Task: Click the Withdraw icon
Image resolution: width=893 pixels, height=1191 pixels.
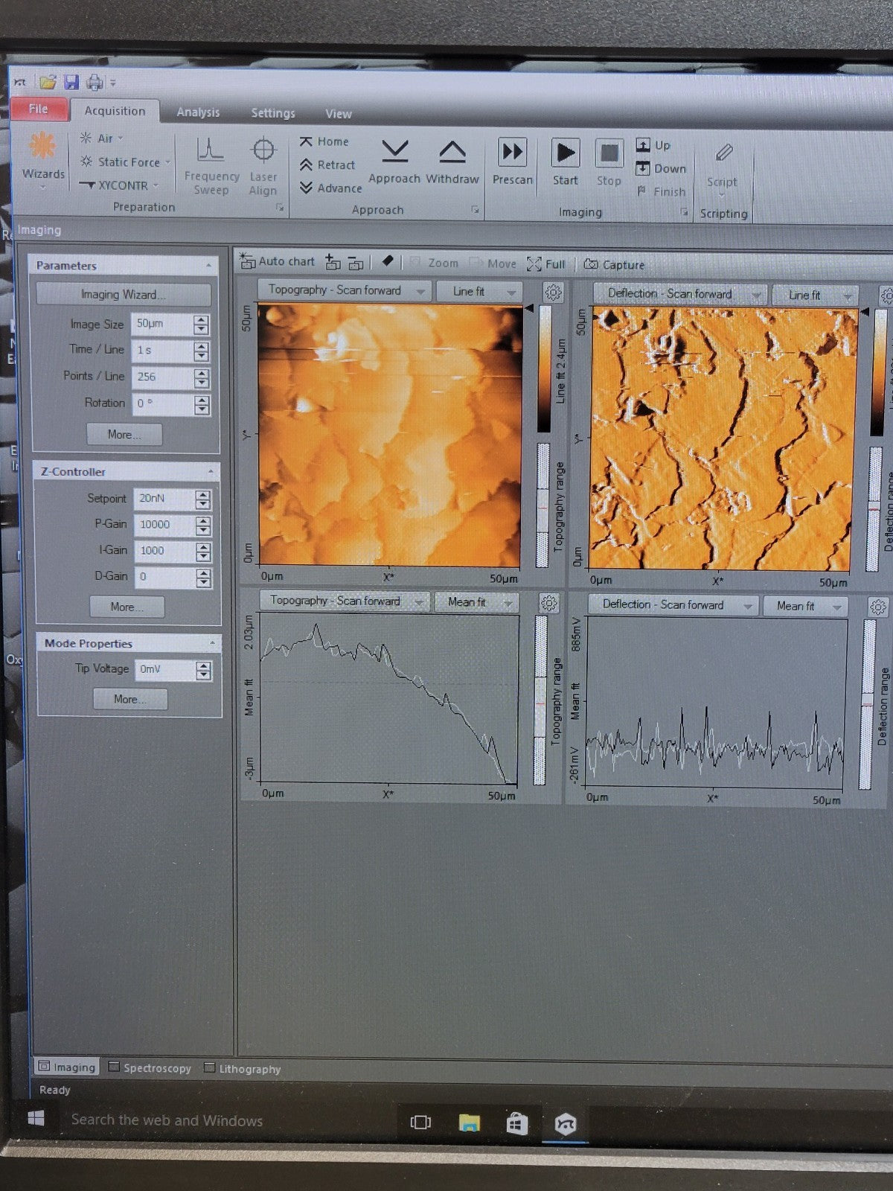Action: click(452, 153)
